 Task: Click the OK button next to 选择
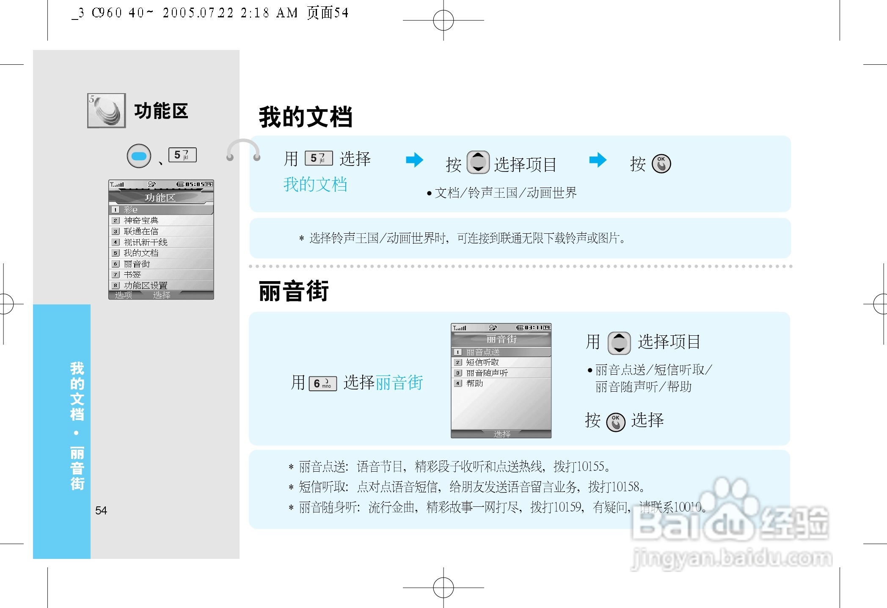coord(616,422)
